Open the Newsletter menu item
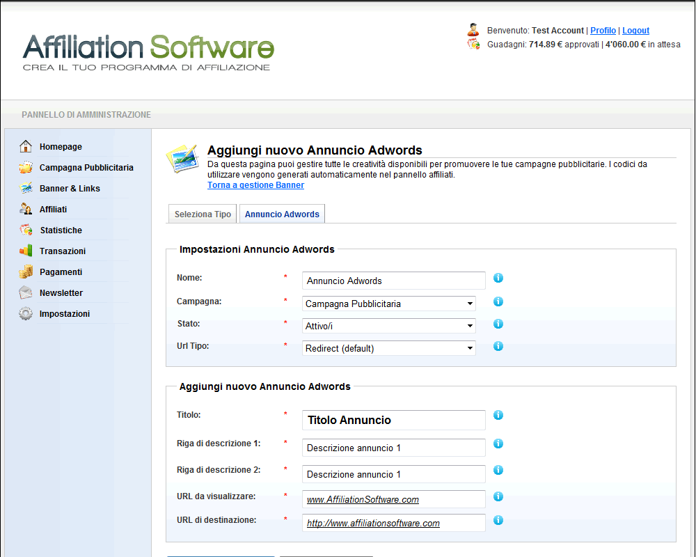The width and height of the screenshot is (696, 557). 61,292
